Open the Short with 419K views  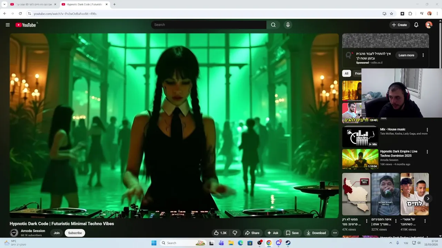coord(414,194)
